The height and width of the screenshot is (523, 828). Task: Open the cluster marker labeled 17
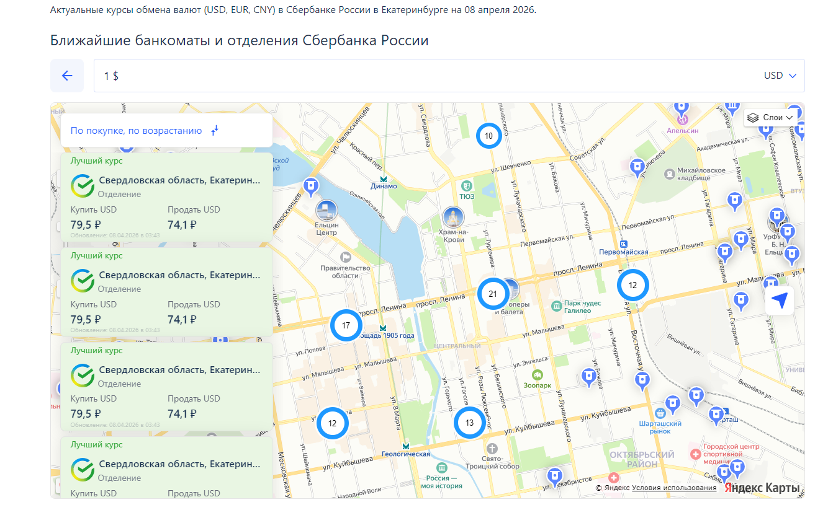point(346,325)
